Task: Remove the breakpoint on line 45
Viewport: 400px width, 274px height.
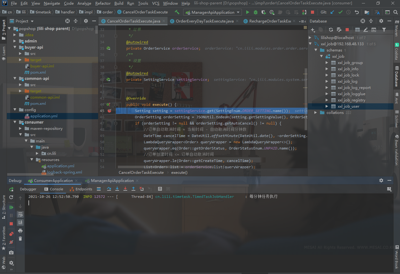Action: click(109, 110)
